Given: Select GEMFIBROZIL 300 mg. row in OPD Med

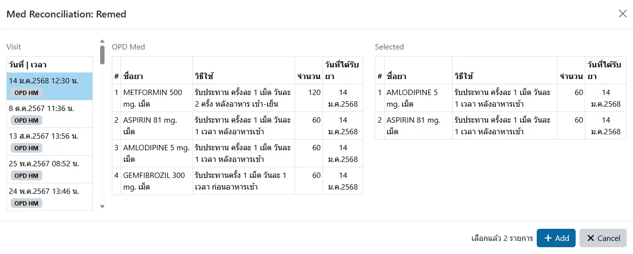Looking at the screenshot, I should point(156,181).
